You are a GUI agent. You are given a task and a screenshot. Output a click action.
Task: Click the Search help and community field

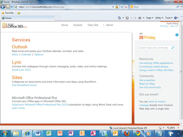[x=155, y=48]
